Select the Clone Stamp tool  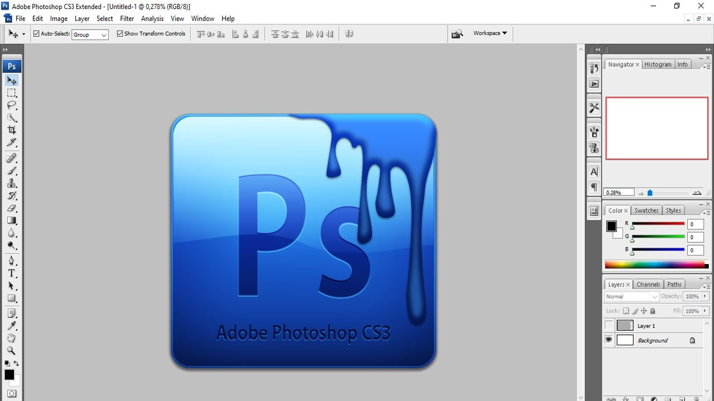pos(12,183)
